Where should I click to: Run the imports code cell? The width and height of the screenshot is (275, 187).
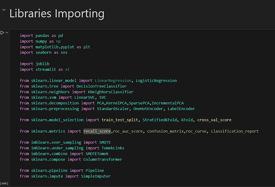(x=2, y=33)
